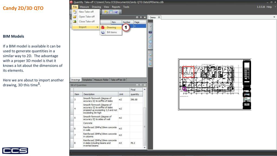Image resolution: width=277 pixels, height=156 pixels.
Task: Select the arc measure tool
Action: 150,46
